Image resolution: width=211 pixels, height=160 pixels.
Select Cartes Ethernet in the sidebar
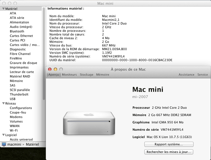click(21, 36)
